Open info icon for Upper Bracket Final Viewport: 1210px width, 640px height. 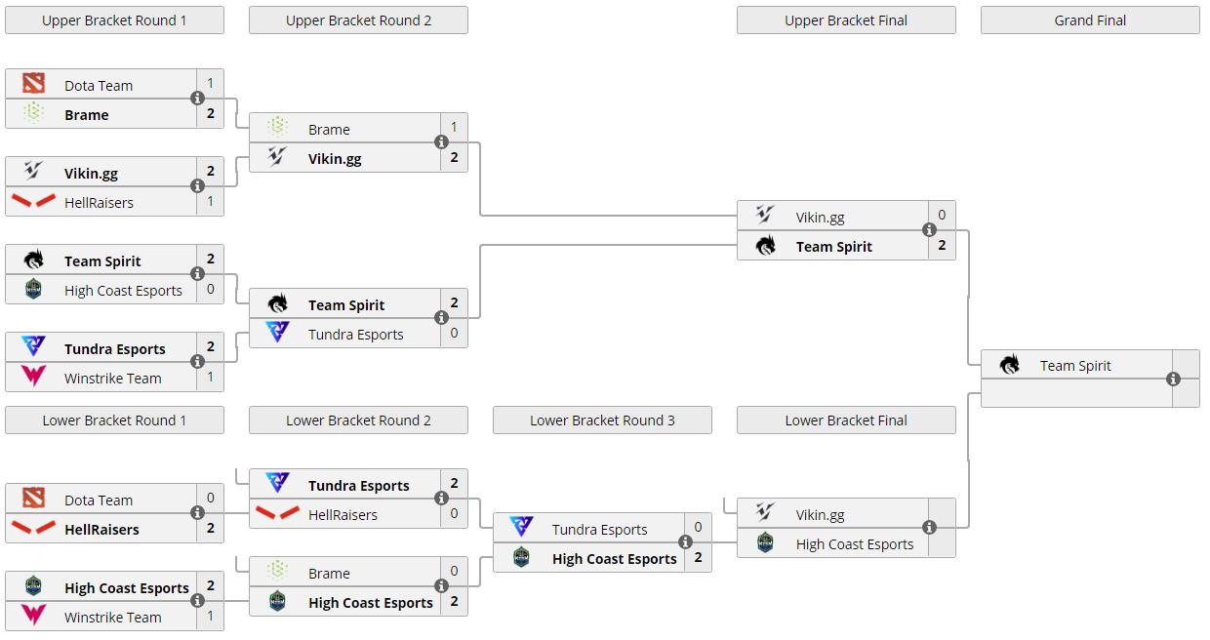click(x=929, y=230)
